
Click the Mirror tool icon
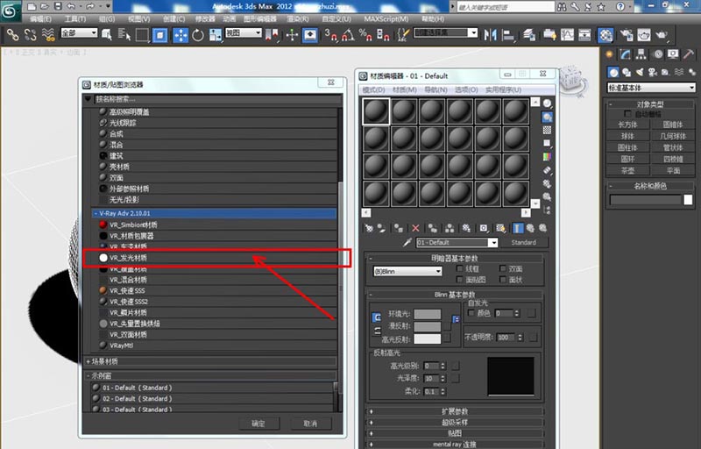coord(490,35)
